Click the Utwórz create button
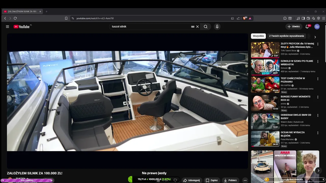The height and width of the screenshot is (183, 326). (294, 26)
